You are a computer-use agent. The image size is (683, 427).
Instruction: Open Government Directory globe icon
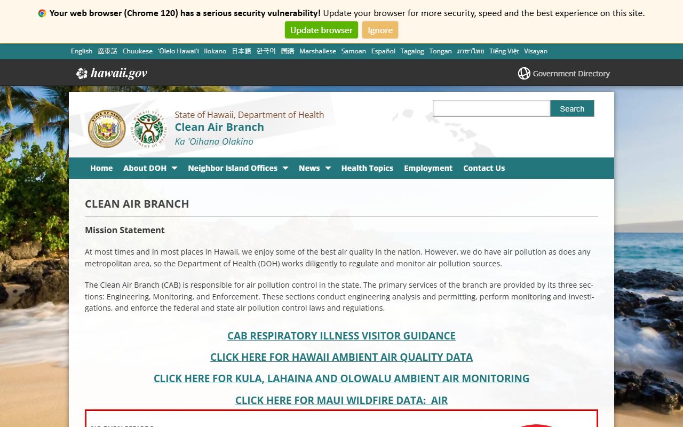(524, 74)
